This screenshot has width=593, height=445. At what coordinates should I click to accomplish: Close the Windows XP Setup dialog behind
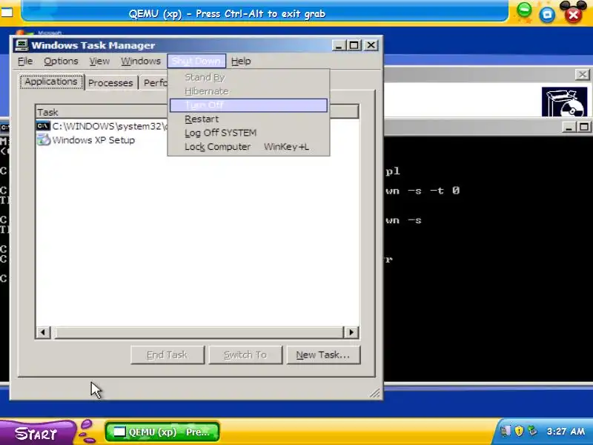tap(583, 75)
